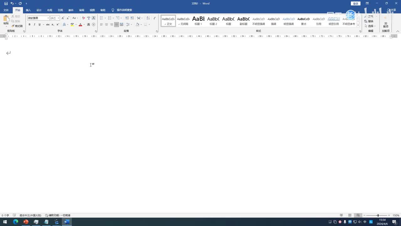
Task: Apply the No Spacing (无间隔) style
Action: [x=183, y=21]
